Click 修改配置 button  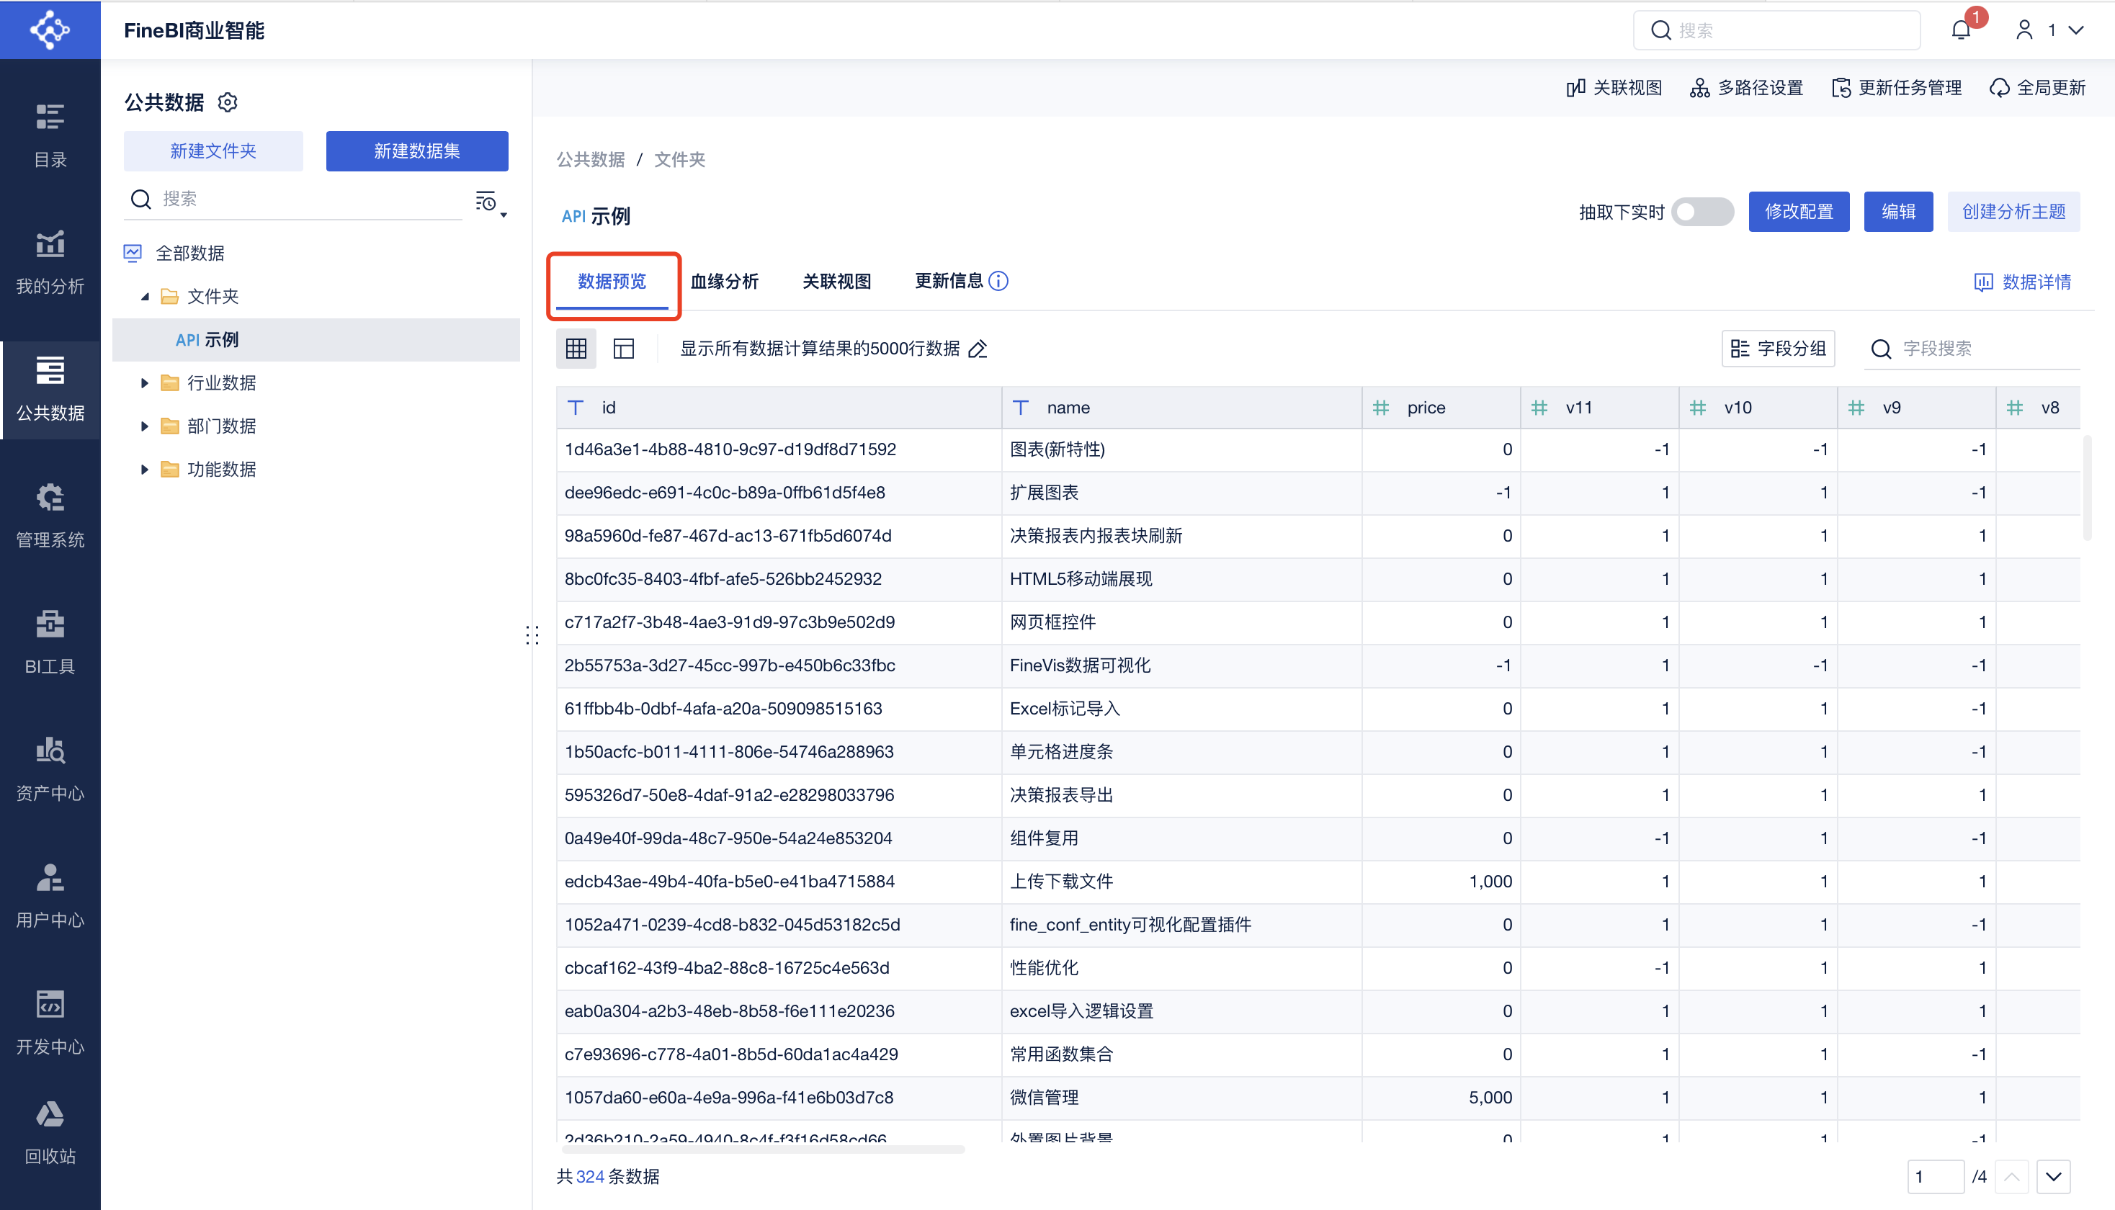pos(1799,212)
